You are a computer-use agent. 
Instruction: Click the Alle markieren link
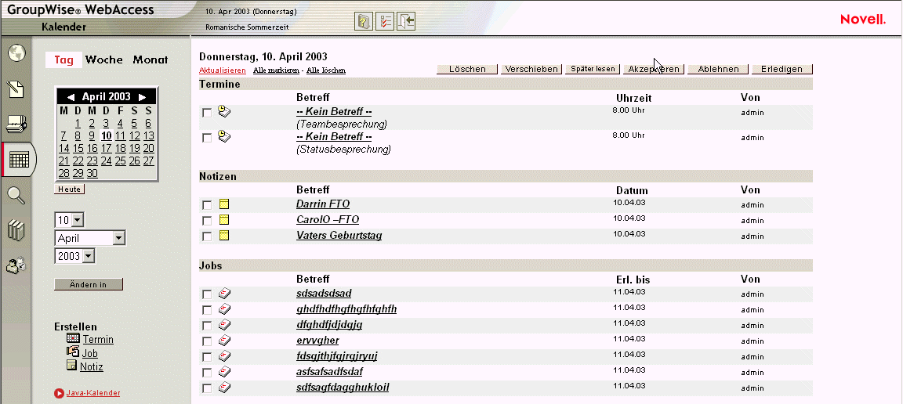pyautogui.click(x=276, y=70)
